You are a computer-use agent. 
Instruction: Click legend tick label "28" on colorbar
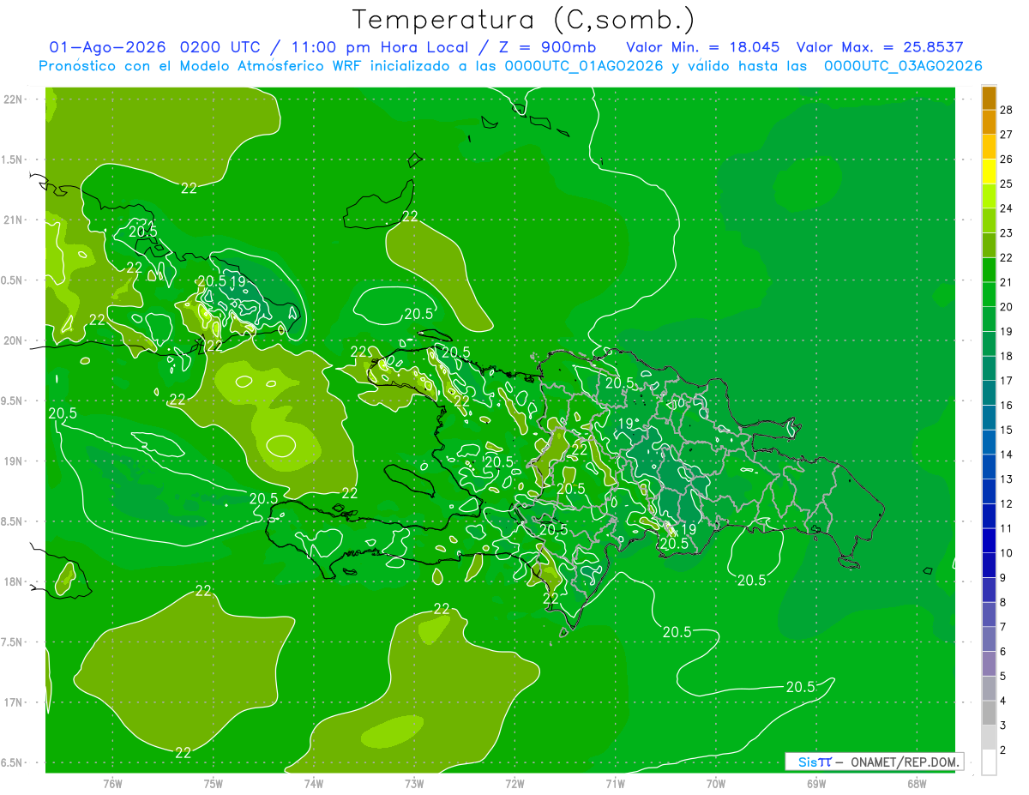click(x=1007, y=110)
